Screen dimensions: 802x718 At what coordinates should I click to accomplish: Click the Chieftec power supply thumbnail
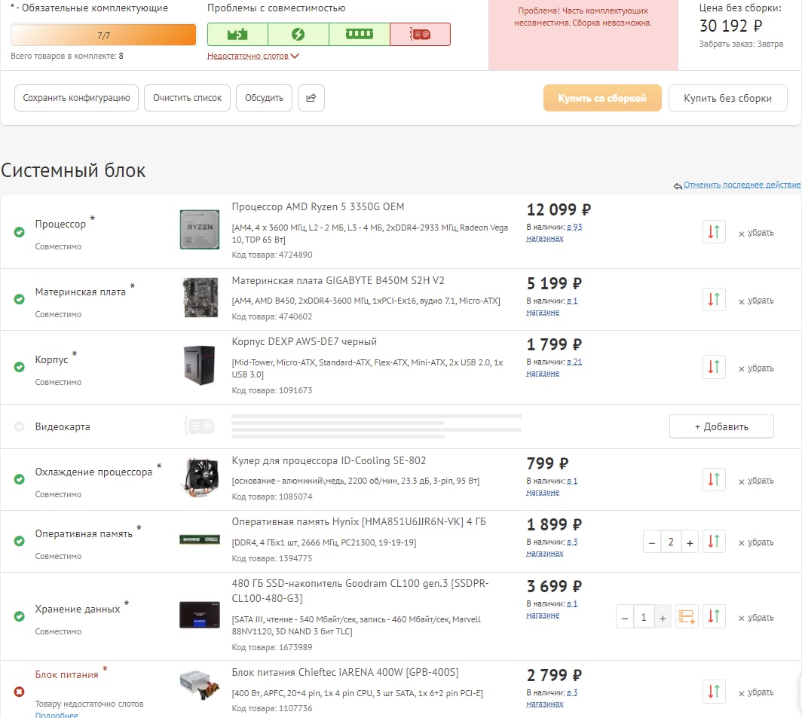(200, 684)
